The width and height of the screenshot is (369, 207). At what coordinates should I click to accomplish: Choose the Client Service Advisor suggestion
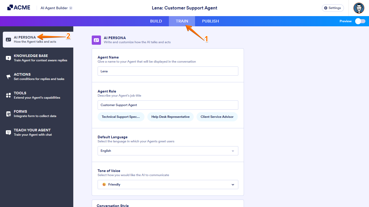pyautogui.click(x=217, y=117)
